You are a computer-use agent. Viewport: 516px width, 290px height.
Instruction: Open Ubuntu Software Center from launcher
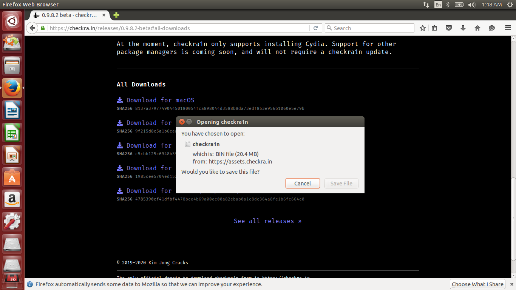(x=12, y=177)
